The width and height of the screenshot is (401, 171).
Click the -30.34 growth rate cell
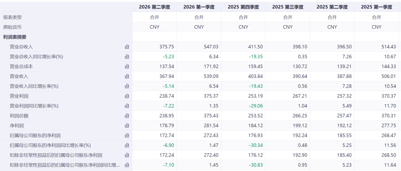point(243,145)
